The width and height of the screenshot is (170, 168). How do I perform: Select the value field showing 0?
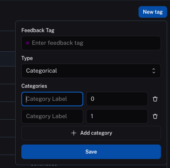[x=117, y=99]
